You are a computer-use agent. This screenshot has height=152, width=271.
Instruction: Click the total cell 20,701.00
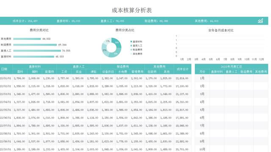tap(182, 149)
